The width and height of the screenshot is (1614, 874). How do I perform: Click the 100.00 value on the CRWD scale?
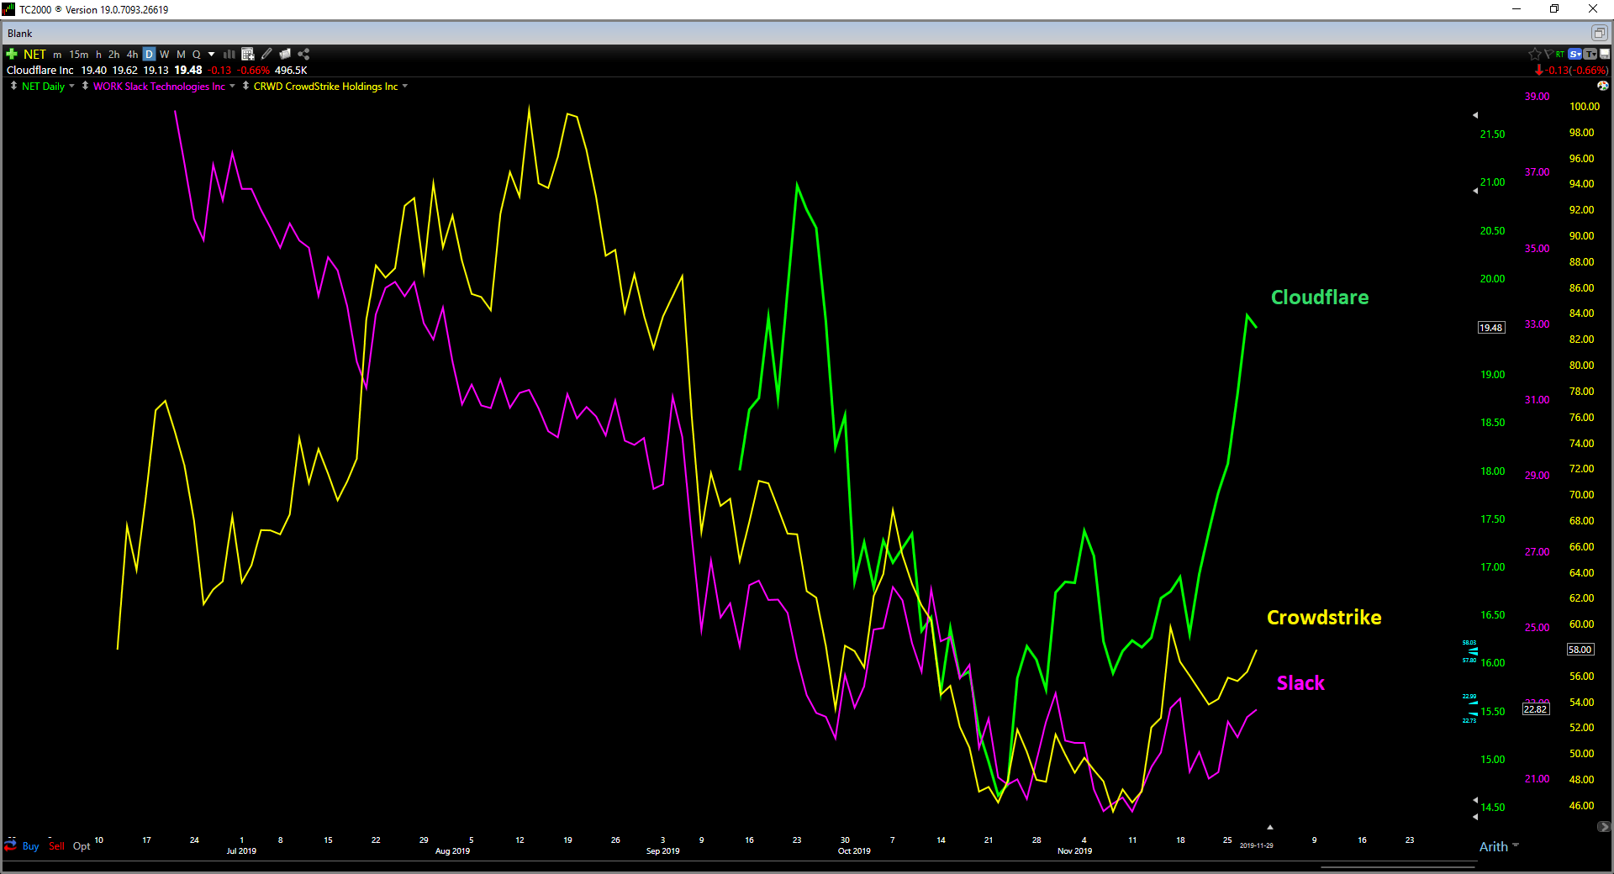(1585, 107)
